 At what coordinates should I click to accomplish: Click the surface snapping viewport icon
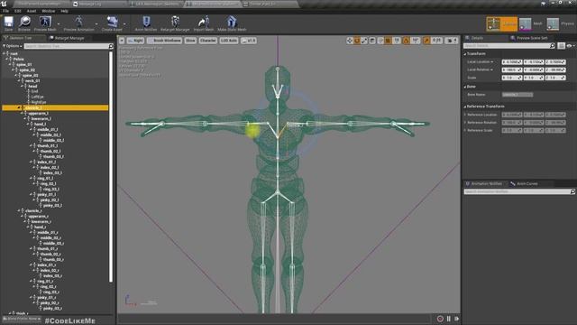pyautogui.click(x=380, y=41)
